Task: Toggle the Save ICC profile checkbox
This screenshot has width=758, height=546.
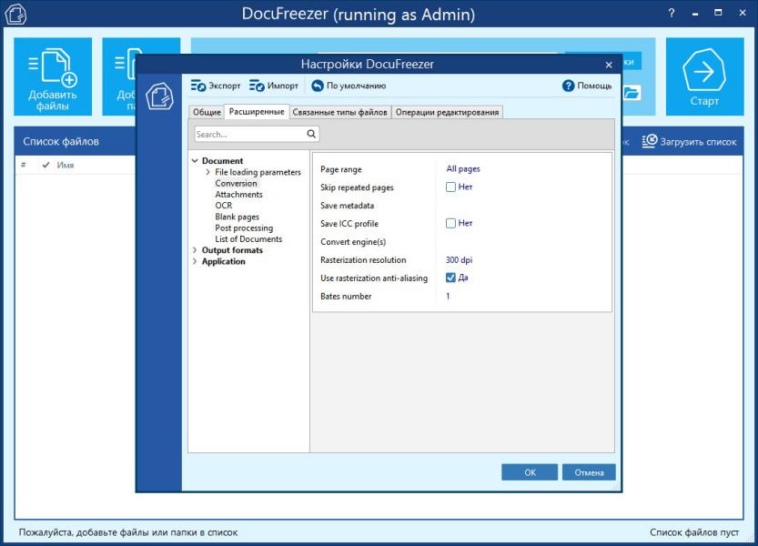Action: pyautogui.click(x=450, y=223)
